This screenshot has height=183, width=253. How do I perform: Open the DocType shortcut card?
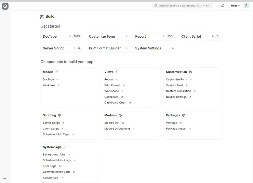tap(62, 36)
